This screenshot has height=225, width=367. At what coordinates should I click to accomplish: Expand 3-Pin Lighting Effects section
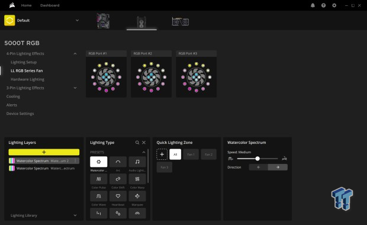point(75,88)
